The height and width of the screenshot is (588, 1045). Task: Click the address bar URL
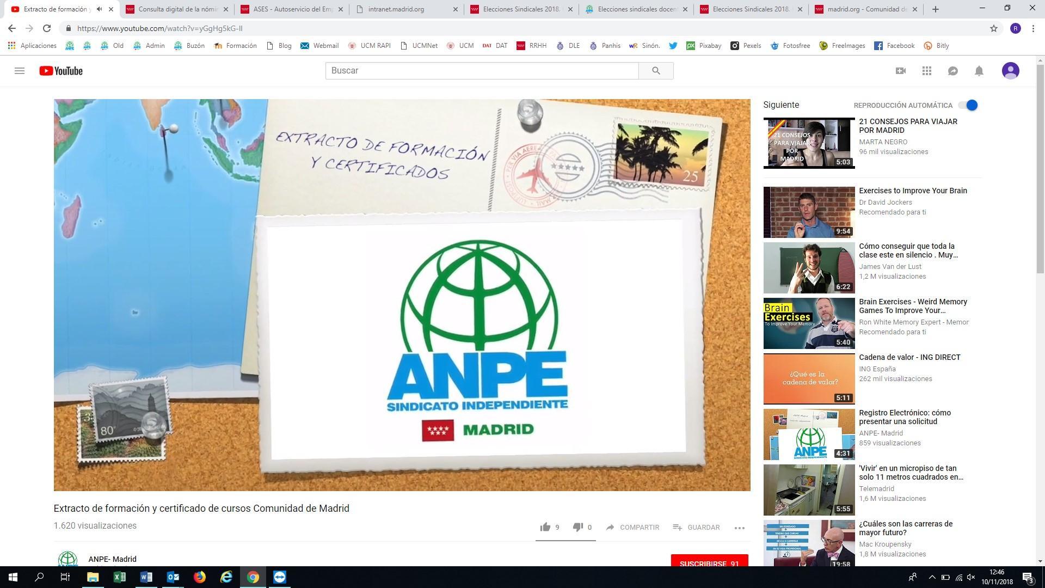pos(159,28)
